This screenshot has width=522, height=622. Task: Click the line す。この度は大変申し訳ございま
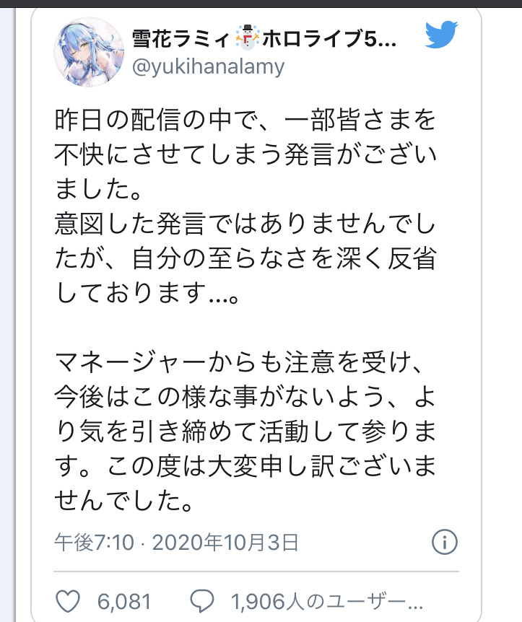[x=245, y=465]
